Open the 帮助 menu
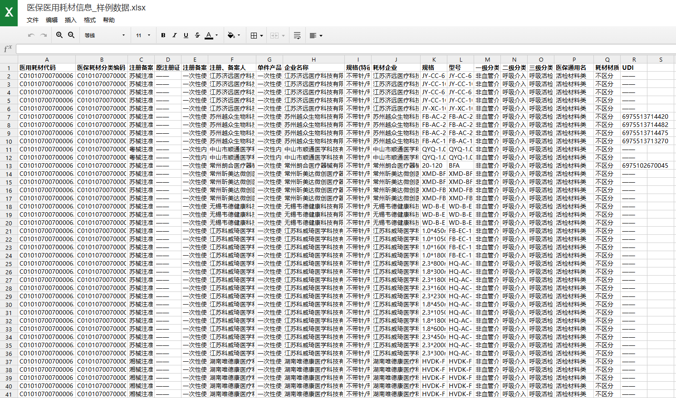This screenshot has height=398, width=676. click(x=109, y=20)
